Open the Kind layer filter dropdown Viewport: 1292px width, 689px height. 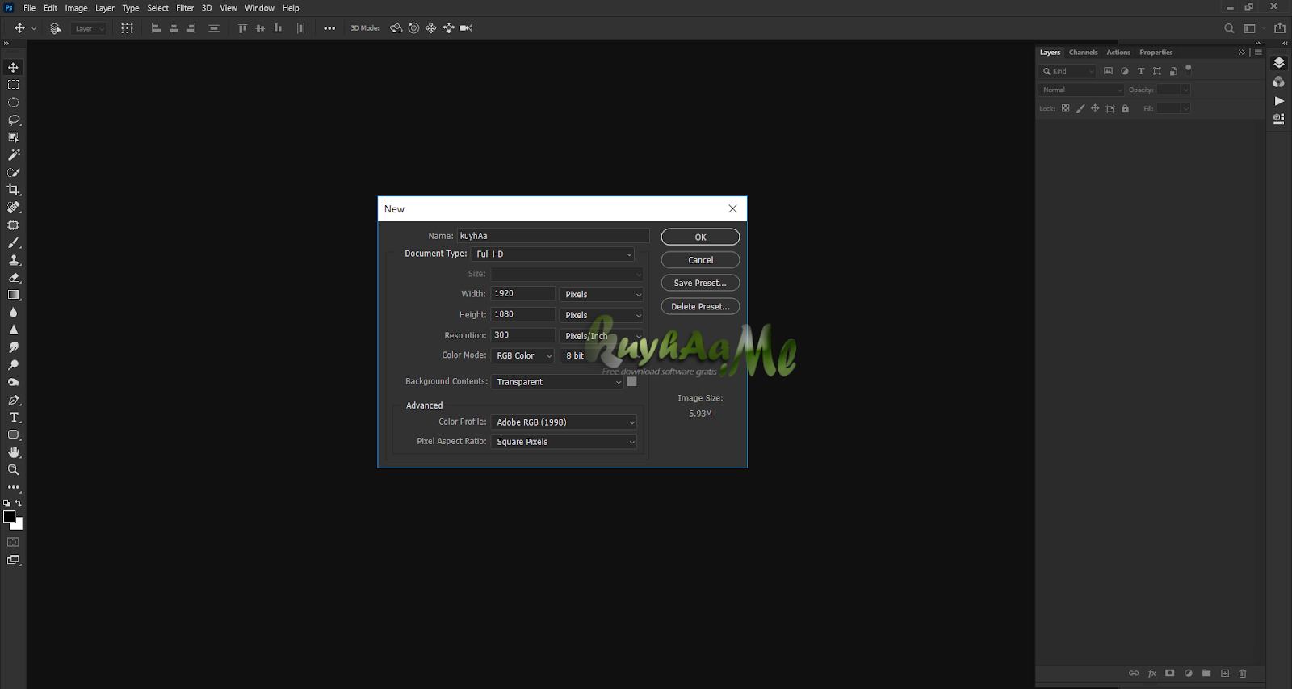tap(1068, 71)
